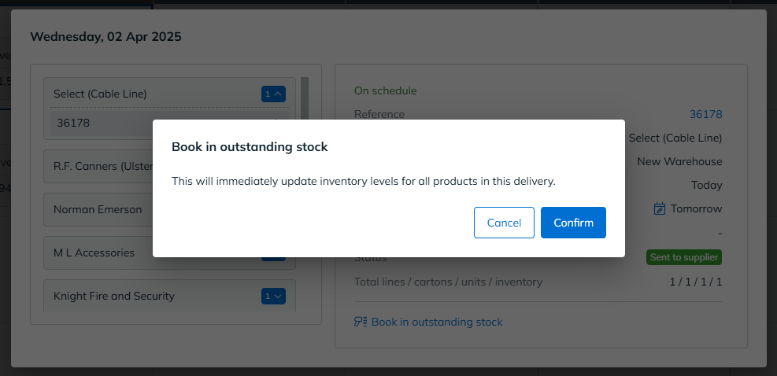Click the Wednesday, 02 Apr 2025 heading
Image resolution: width=777 pixels, height=376 pixels.
(x=105, y=37)
